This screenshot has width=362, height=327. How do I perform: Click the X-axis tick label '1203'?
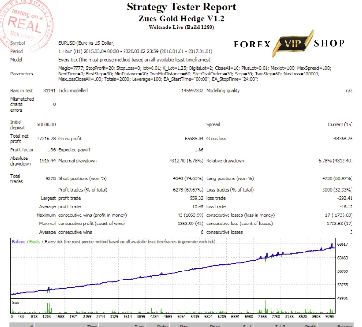[47, 317]
